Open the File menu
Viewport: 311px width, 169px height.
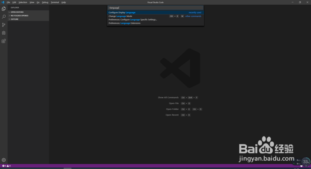8,2
